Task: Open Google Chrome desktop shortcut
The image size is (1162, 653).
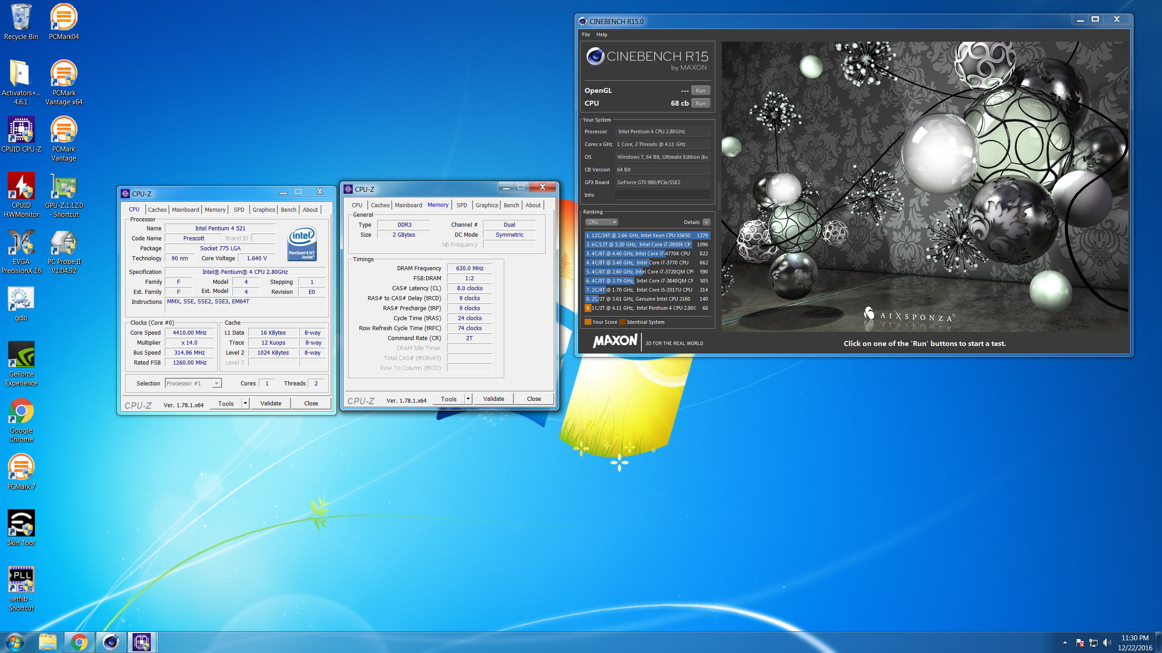Action: pyautogui.click(x=21, y=420)
